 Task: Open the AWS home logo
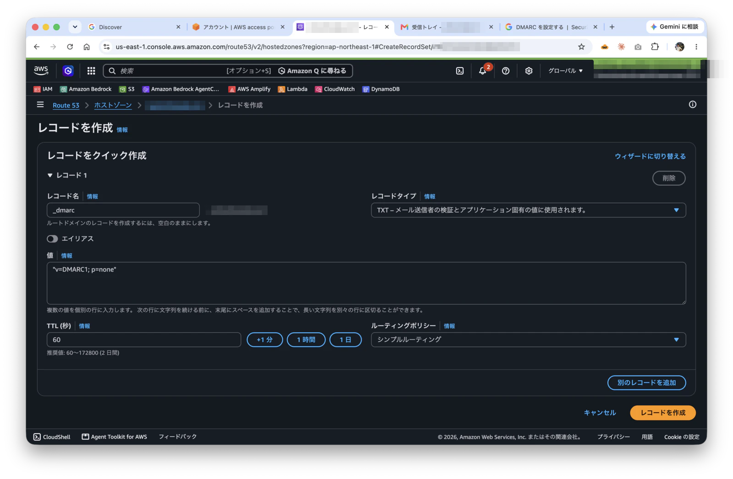click(x=41, y=70)
